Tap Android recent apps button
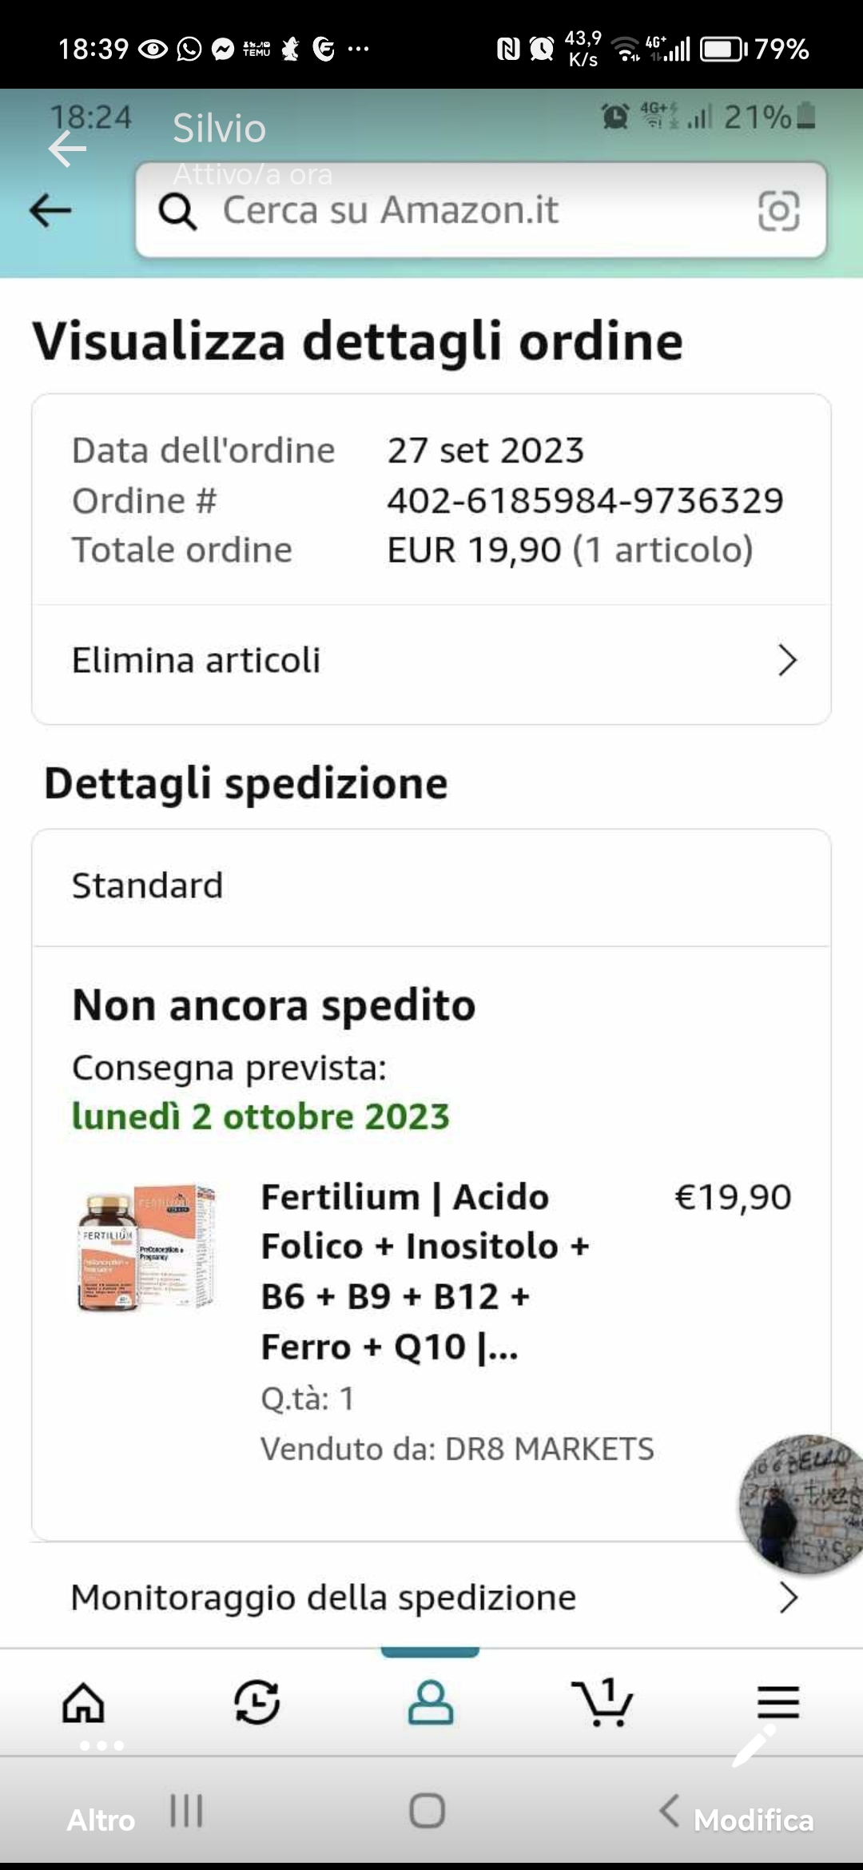 point(187,1810)
